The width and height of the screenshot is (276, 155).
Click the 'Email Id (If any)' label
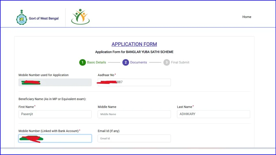click(x=109, y=131)
